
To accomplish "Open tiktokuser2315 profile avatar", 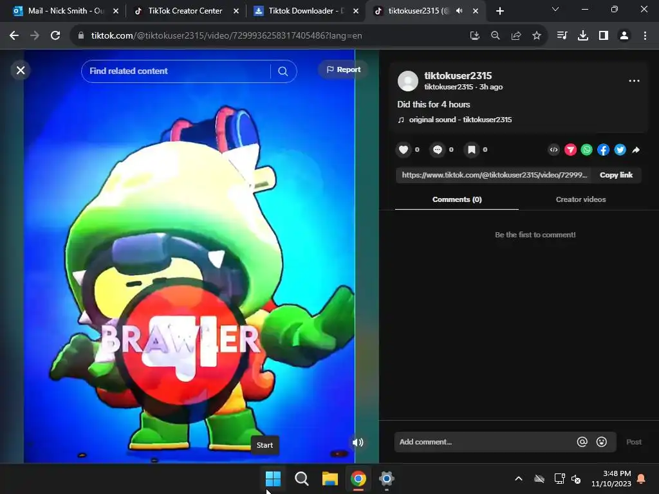I will (407, 80).
